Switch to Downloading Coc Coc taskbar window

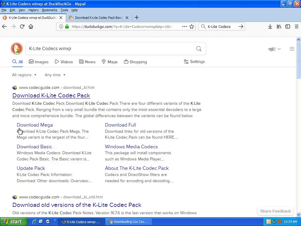129,222
